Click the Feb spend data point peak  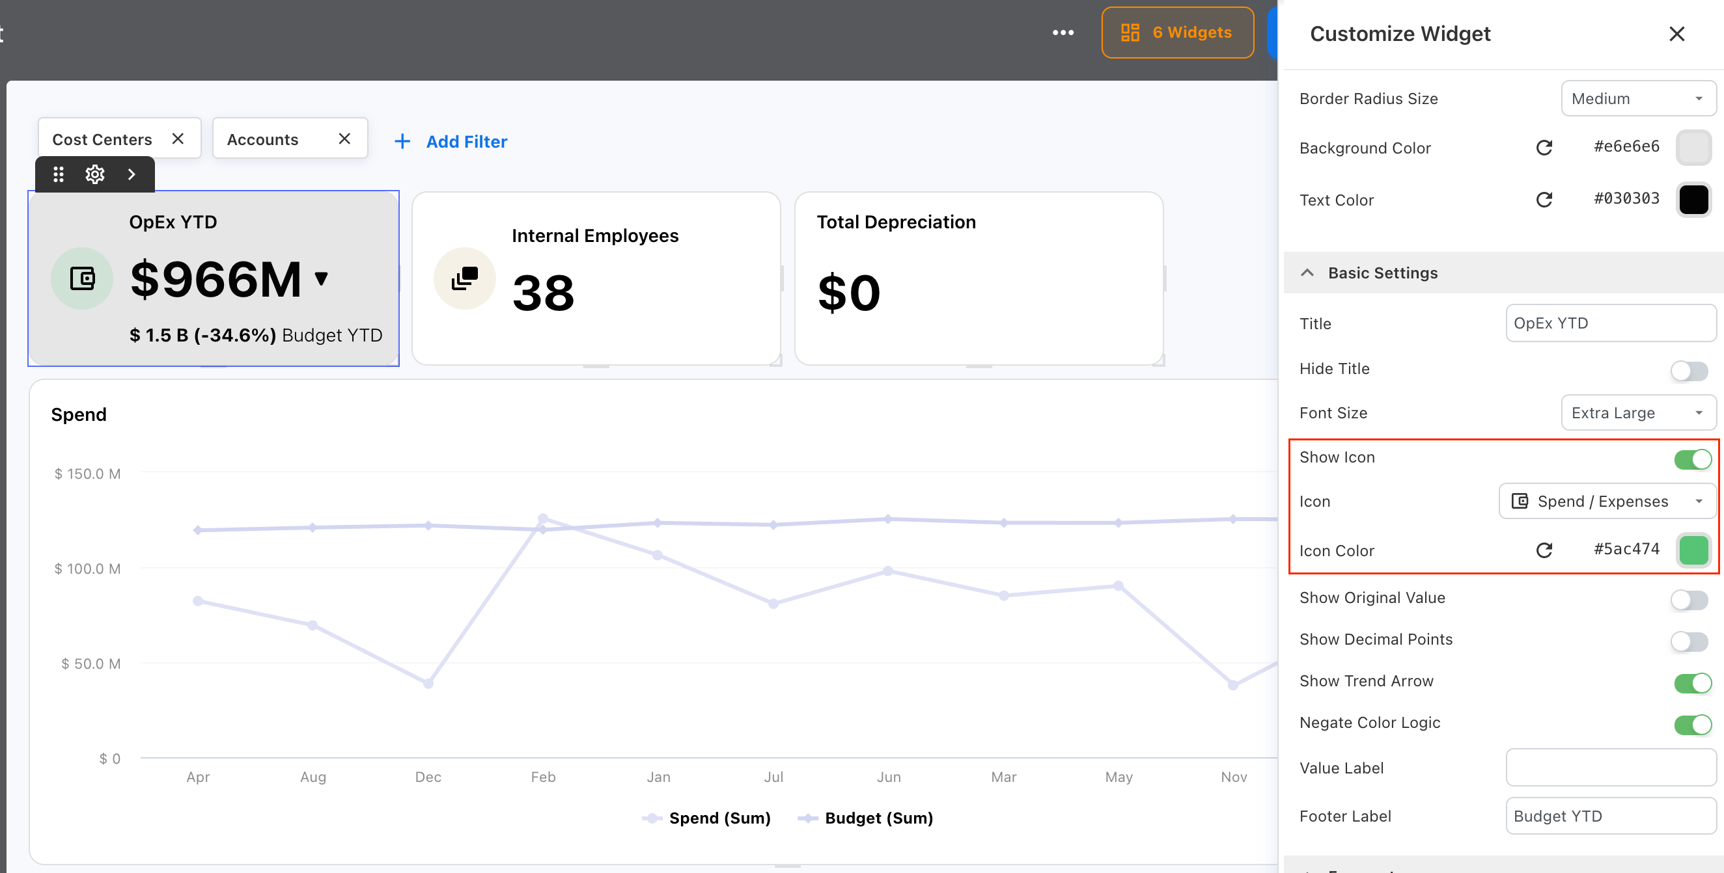(x=543, y=518)
